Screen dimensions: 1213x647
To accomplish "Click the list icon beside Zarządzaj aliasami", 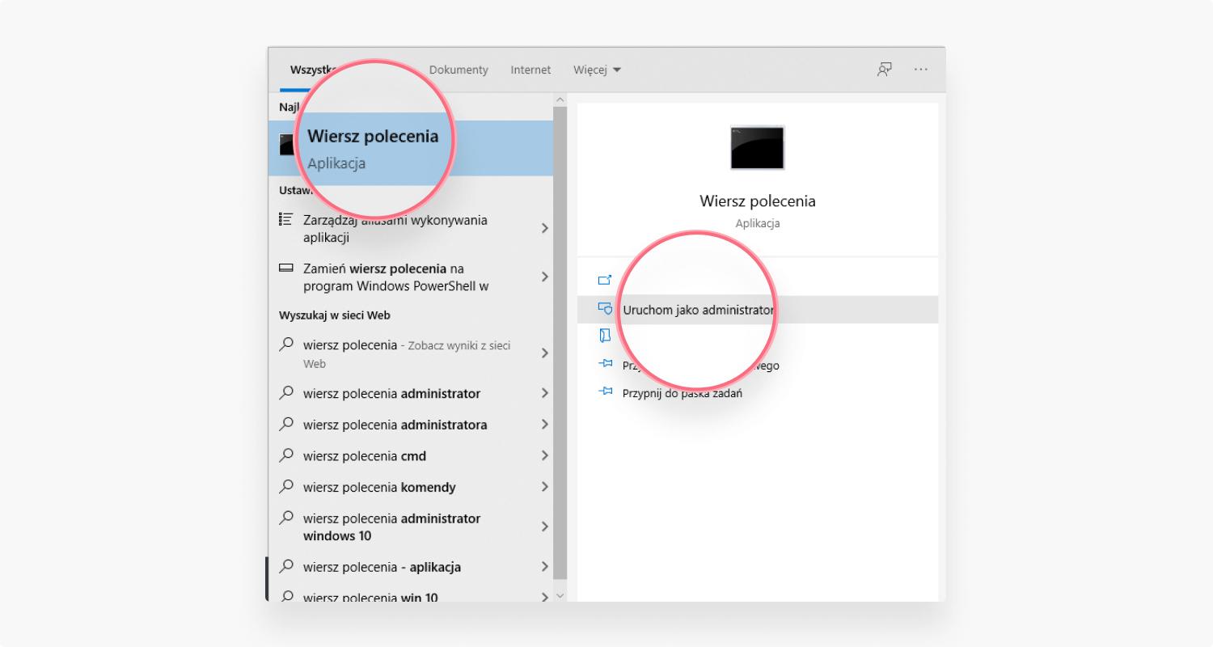I will [x=285, y=219].
